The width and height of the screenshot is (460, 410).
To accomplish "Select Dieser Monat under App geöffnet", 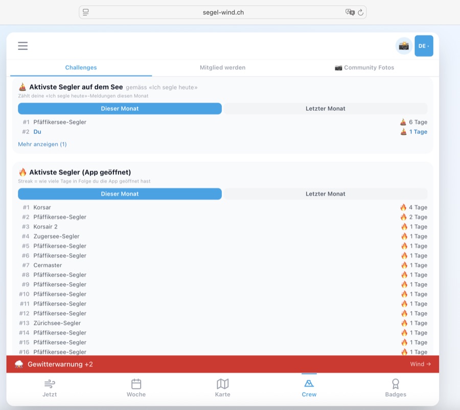I will click(120, 194).
